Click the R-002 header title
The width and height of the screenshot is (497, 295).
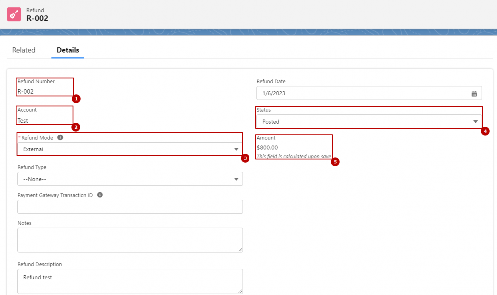[x=37, y=18]
